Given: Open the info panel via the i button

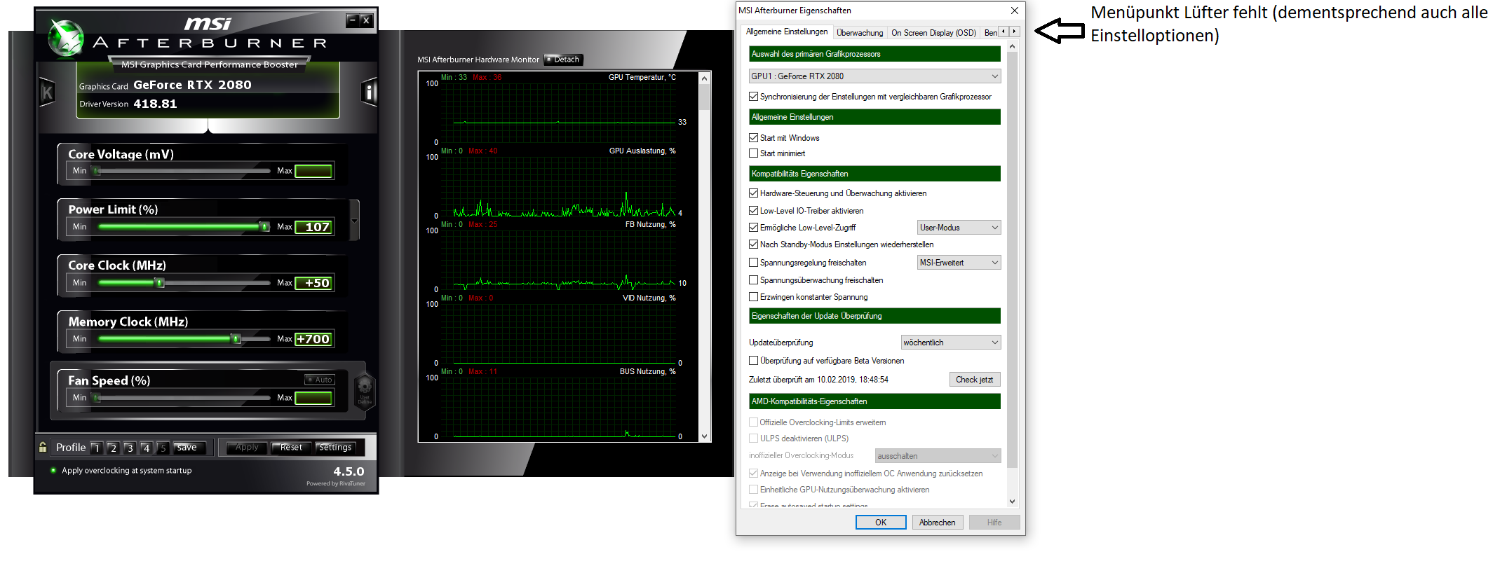Looking at the screenshot, I should coord(370,92).
